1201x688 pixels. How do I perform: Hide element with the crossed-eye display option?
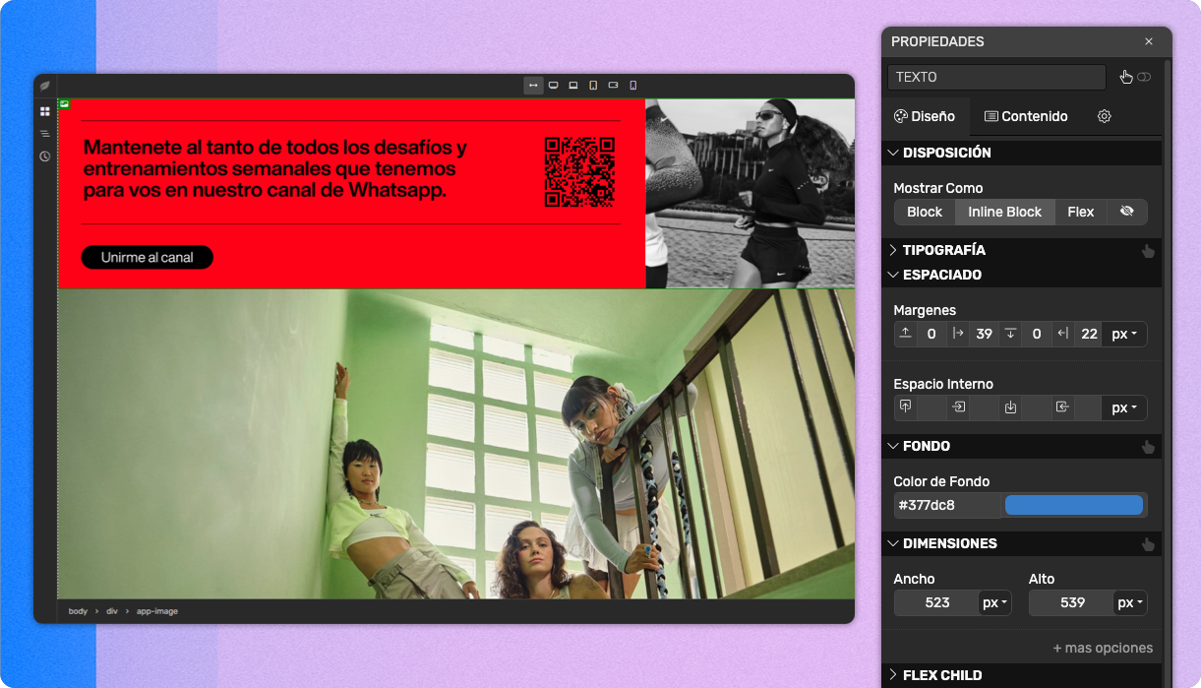tap(1126, 212)
